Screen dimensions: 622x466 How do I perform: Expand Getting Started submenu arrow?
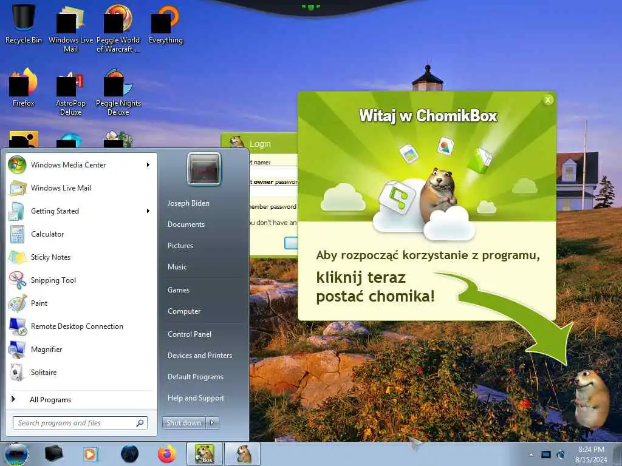click(148, 211)
